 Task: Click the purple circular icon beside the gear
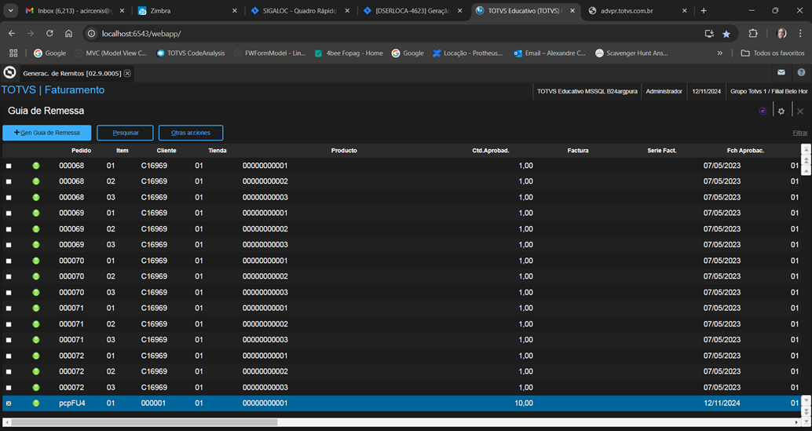[x=763, y=111]
